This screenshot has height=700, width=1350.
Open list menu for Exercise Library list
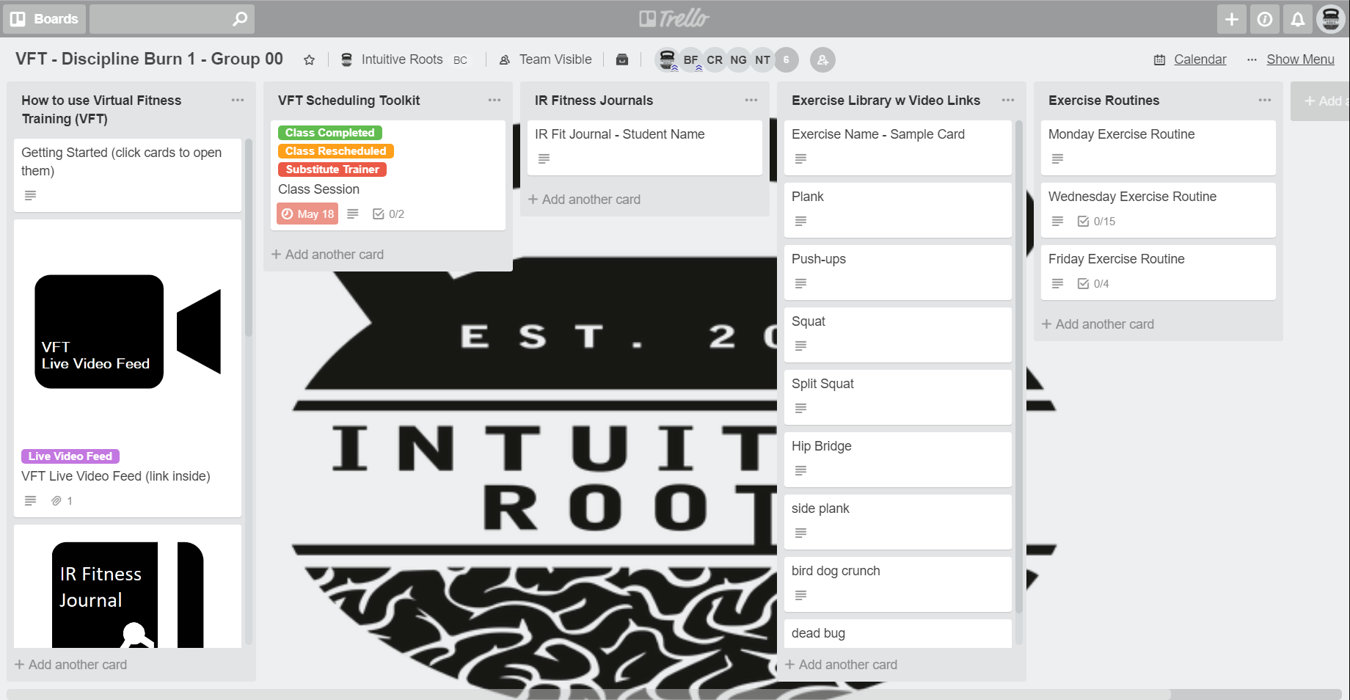point(1008,101)
